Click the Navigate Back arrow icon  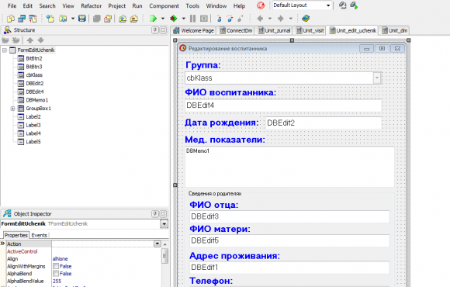pos(260,19)
